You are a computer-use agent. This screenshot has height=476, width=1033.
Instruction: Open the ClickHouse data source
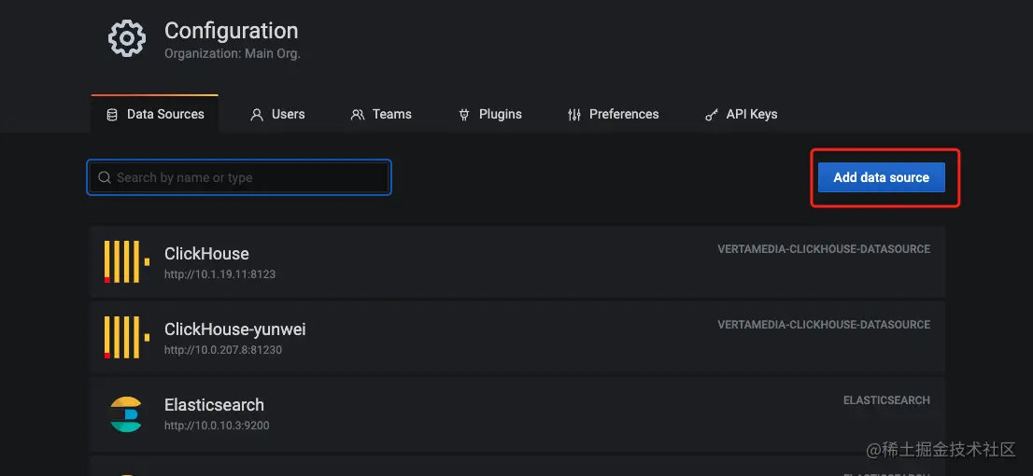point(517,262)
